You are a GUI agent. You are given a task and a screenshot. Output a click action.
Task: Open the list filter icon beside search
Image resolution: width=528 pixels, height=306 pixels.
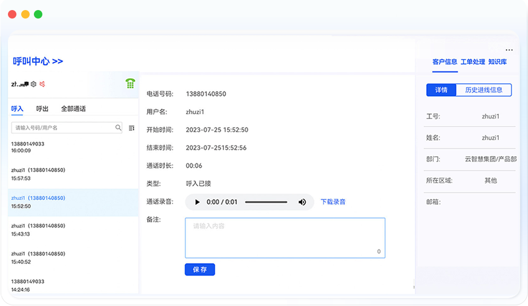click(131, 128)
